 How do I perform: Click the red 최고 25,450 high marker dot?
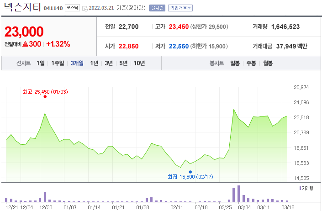click(x=45, y=97)
